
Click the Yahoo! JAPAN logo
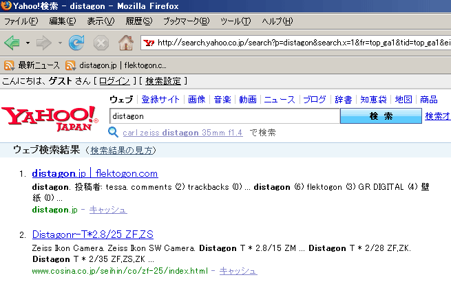coord(50,118)
